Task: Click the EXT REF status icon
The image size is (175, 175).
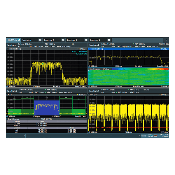Action: click(x=150, y=136)
